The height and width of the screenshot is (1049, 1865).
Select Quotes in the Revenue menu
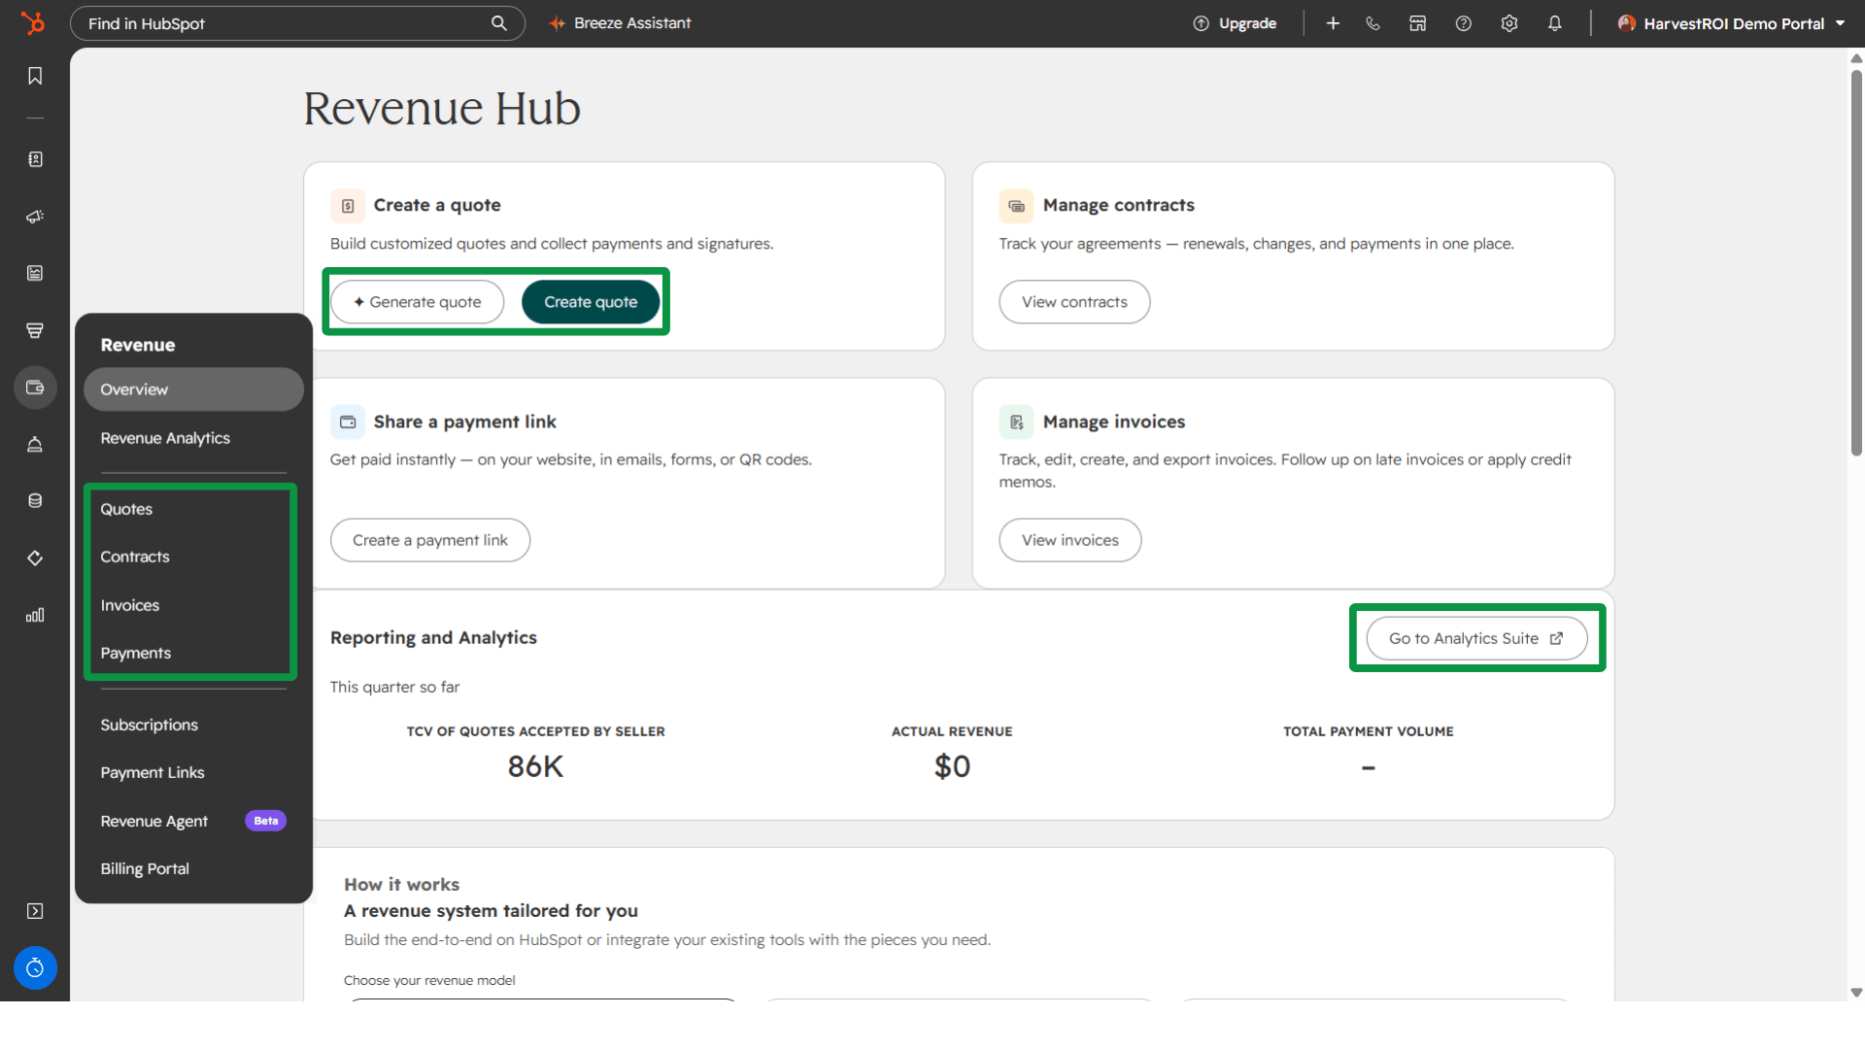click(x=126, y=509)
